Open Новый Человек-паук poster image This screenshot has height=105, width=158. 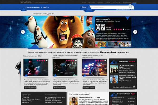36,67
